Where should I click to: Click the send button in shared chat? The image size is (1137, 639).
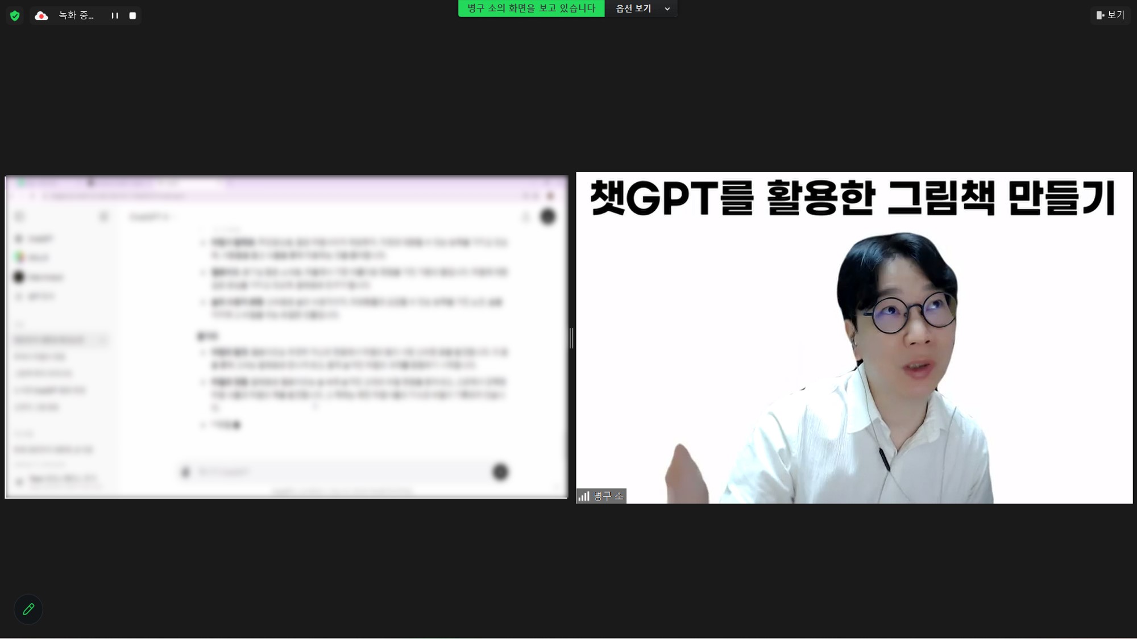point(500,472)
